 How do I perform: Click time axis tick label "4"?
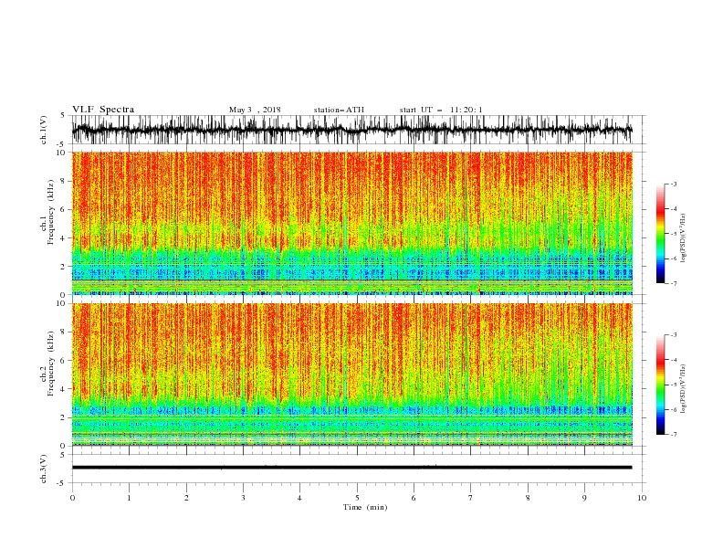pyautogui.click(x=299, y=498)
